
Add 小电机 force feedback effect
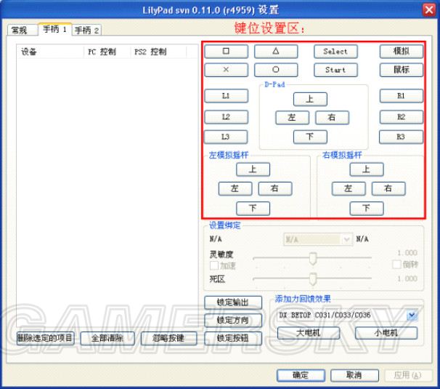click(386, 333)
